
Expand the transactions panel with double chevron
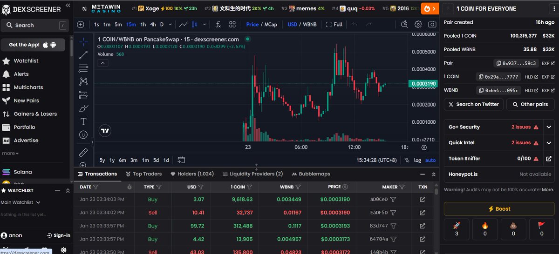click(434, 174)
